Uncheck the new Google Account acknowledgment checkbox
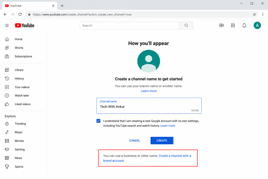 (x=98, y=121)
